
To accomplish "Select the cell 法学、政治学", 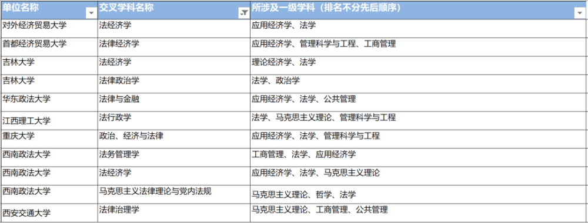I will point(417,83).
